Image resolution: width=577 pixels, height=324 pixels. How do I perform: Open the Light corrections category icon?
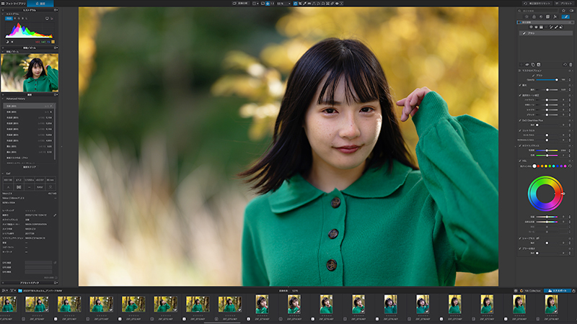(x=527, y=17)
